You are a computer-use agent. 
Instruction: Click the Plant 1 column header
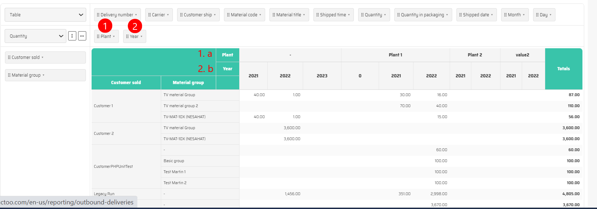(x=395, y=55)
